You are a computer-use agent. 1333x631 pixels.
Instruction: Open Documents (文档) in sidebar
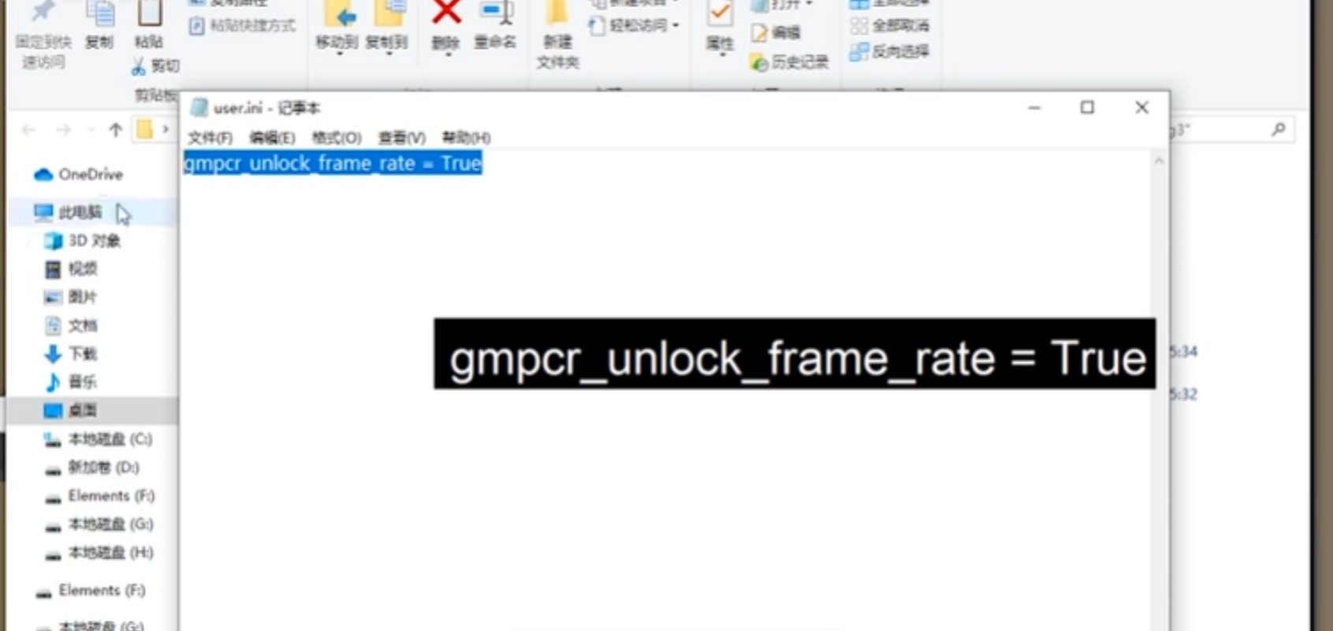[x=71, y=325]
